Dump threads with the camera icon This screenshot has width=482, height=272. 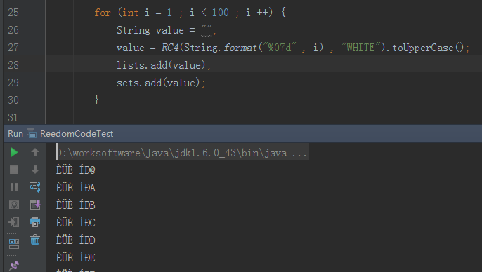(14, 205)
